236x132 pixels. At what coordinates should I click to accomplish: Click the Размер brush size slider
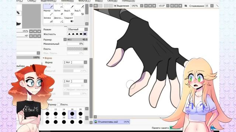coord(77,40)
